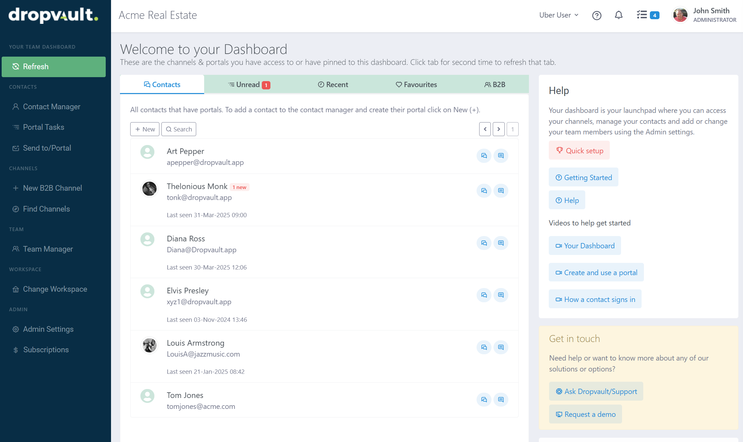Viewport: 743px width, 442px height.
Task: Click email tonk@dropvault.app
Action: pos(199,197)
